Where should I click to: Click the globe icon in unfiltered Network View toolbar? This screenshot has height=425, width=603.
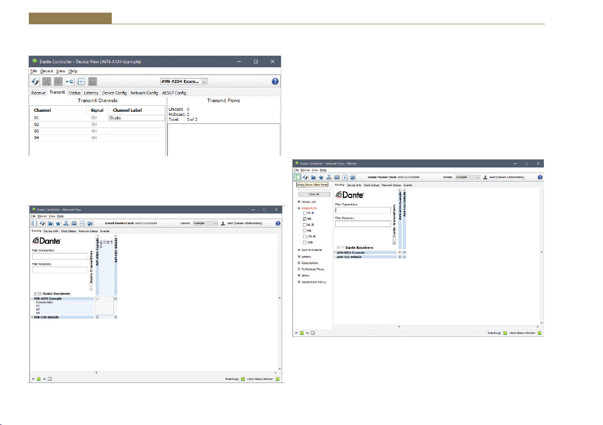(90, 224)
